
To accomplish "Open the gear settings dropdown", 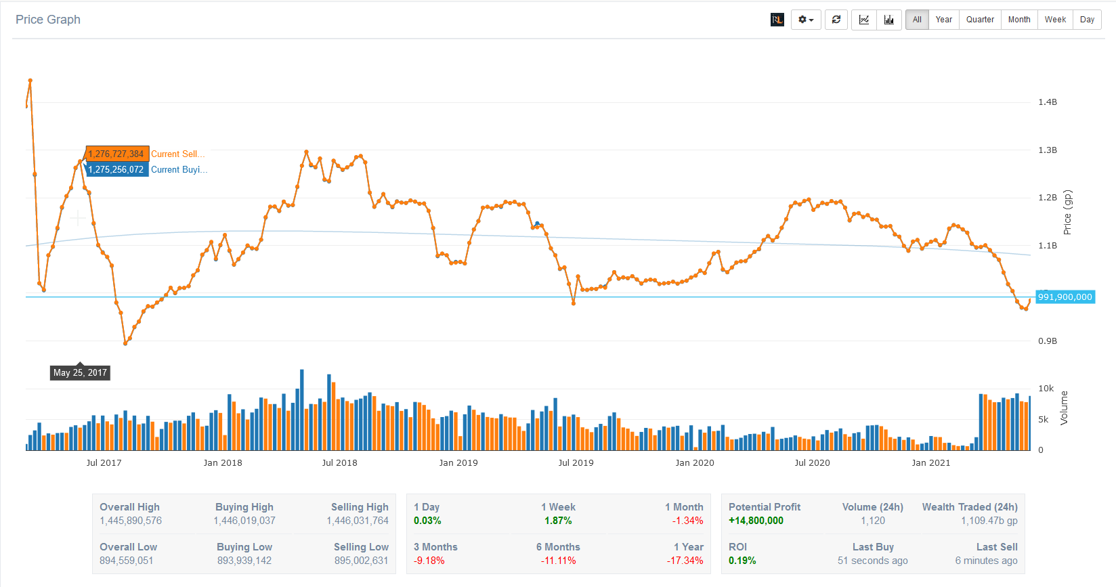I will click(x=806, y=20).
